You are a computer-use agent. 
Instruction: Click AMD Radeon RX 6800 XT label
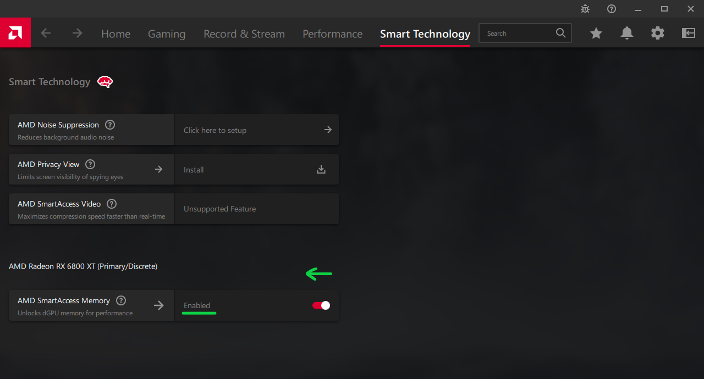[x=83, y=266]
